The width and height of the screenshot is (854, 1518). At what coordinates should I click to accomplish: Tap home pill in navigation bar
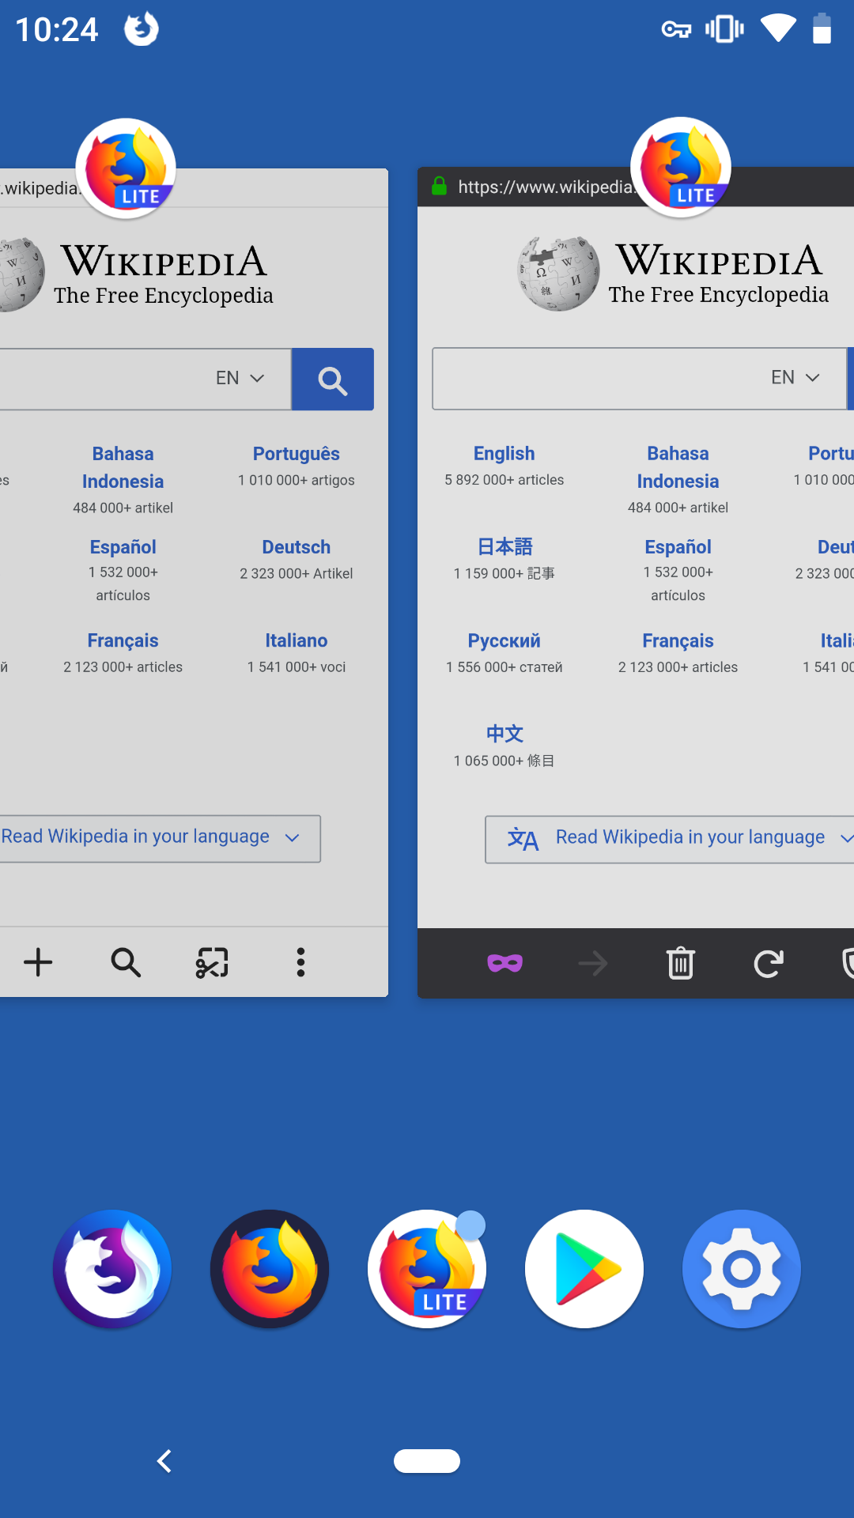427,1461
